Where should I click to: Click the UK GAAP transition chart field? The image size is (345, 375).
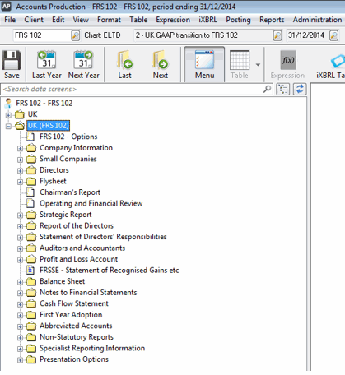pos(203,35)
